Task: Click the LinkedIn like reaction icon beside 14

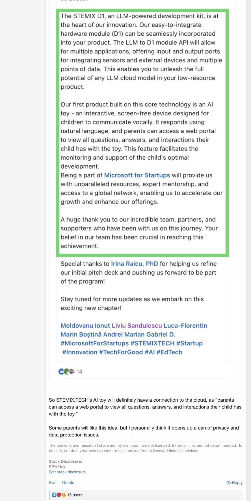Action: pos(61,372)
